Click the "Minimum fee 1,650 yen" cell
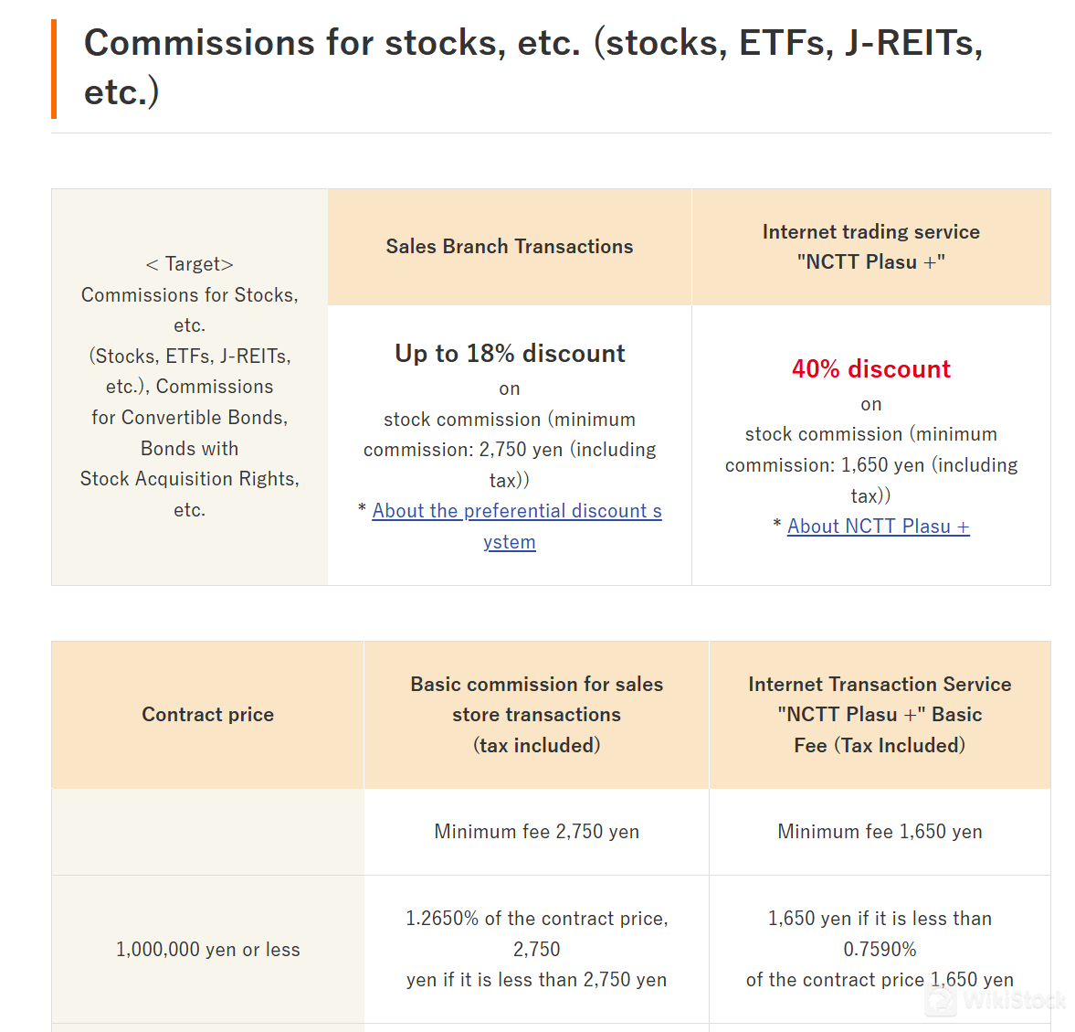The width and height of the screenshot is (1075, 1032). [x=879, y=832]
